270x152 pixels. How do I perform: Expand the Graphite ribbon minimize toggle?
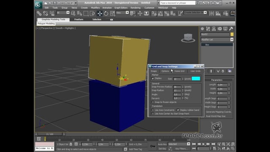pos(111,20)
